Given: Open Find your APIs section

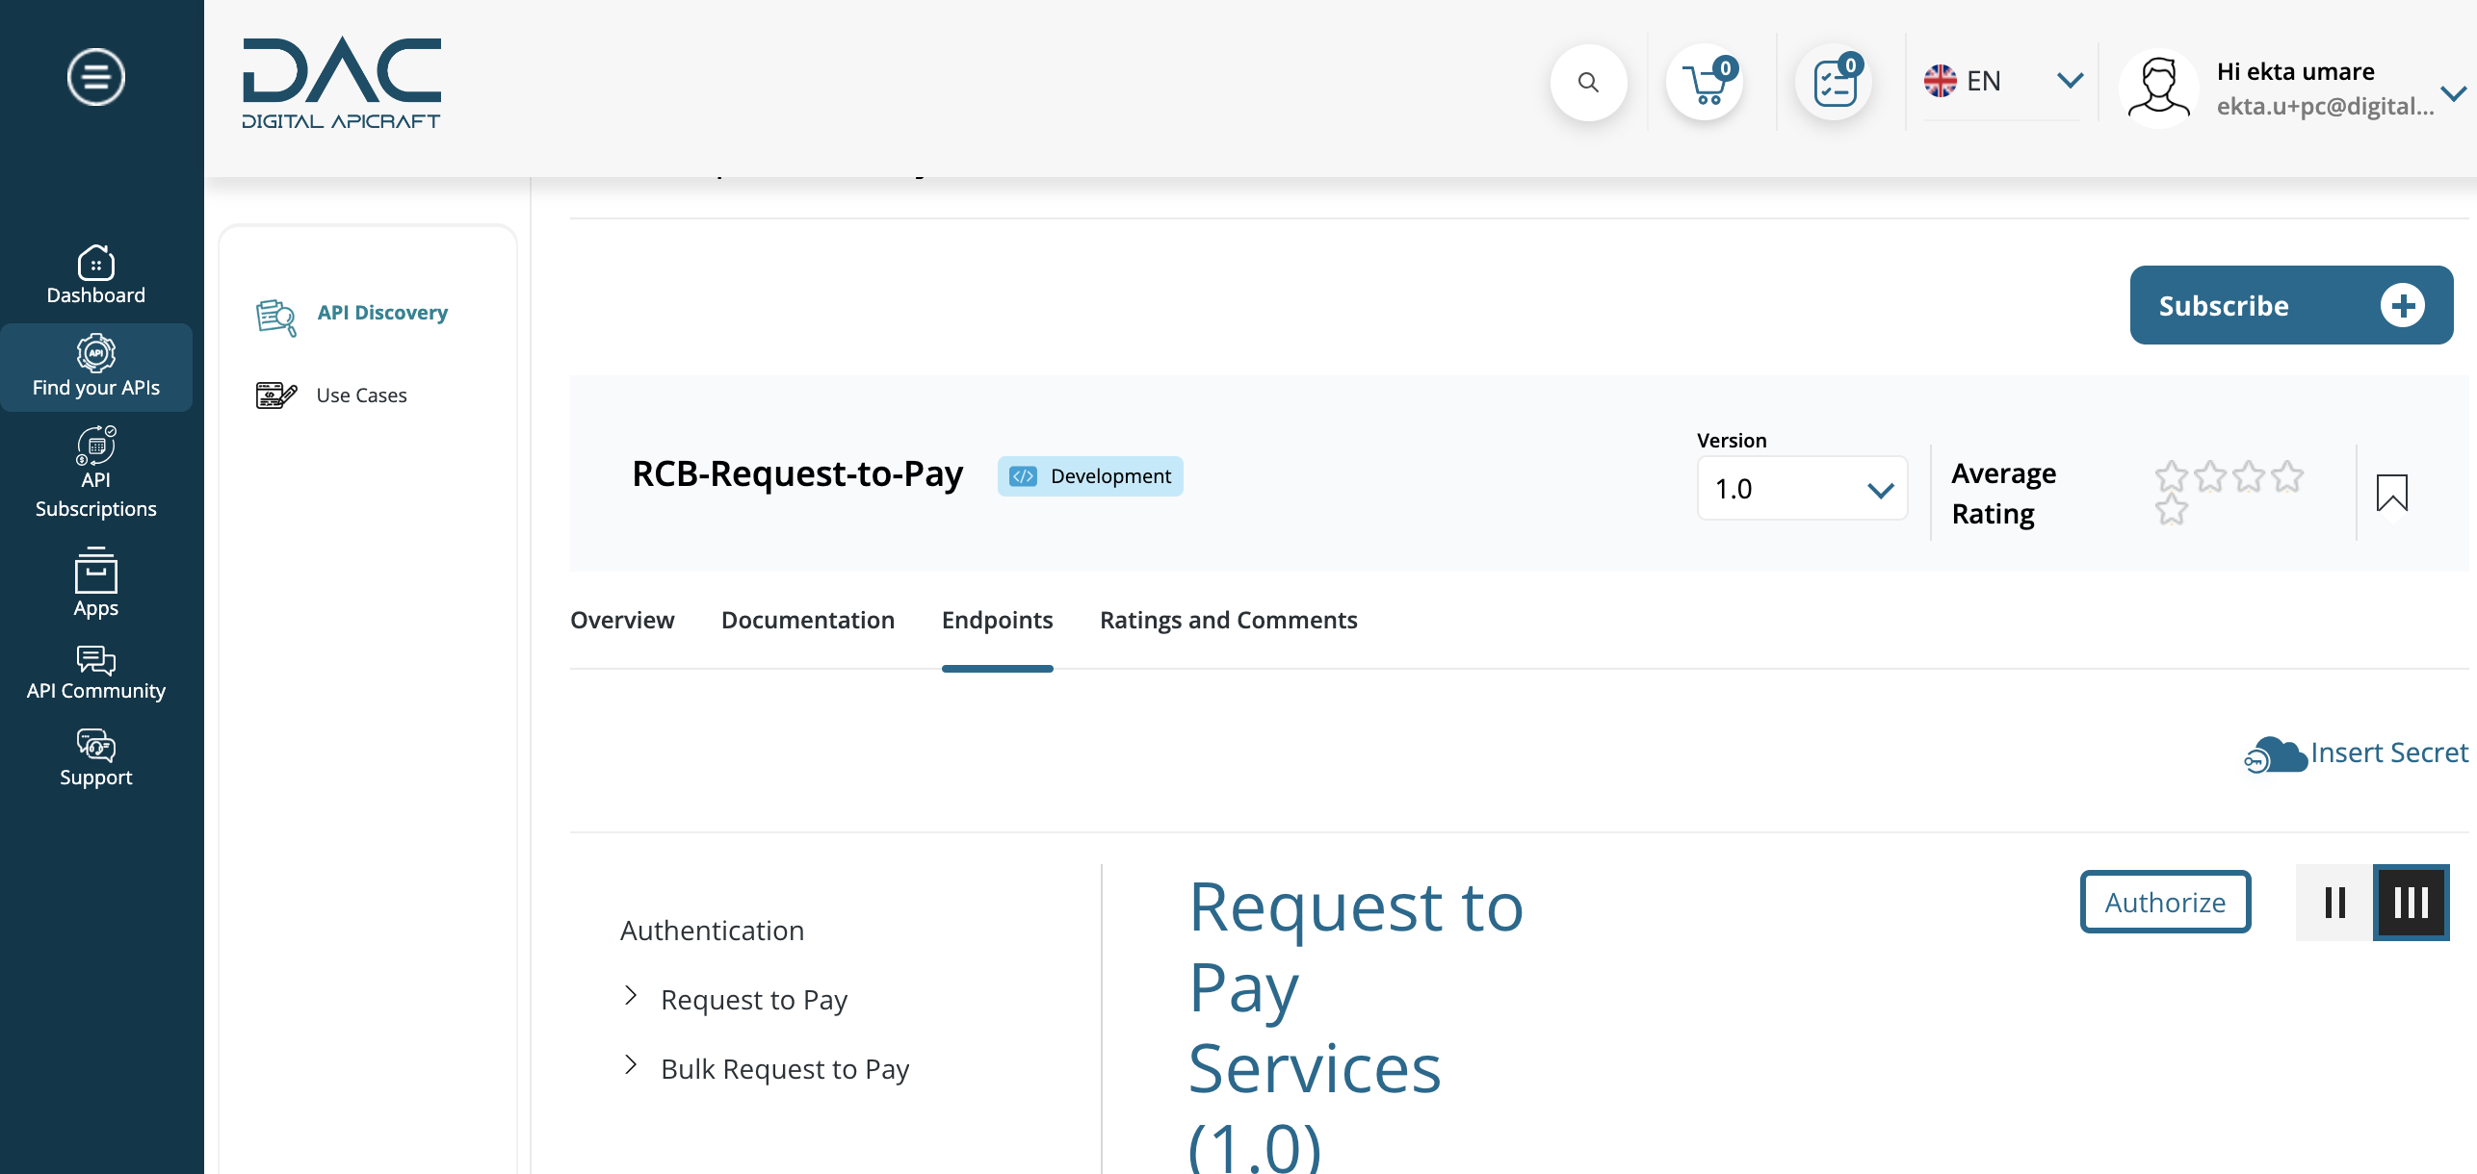Looking at the screenshot, I should click(x=96, y=368).
